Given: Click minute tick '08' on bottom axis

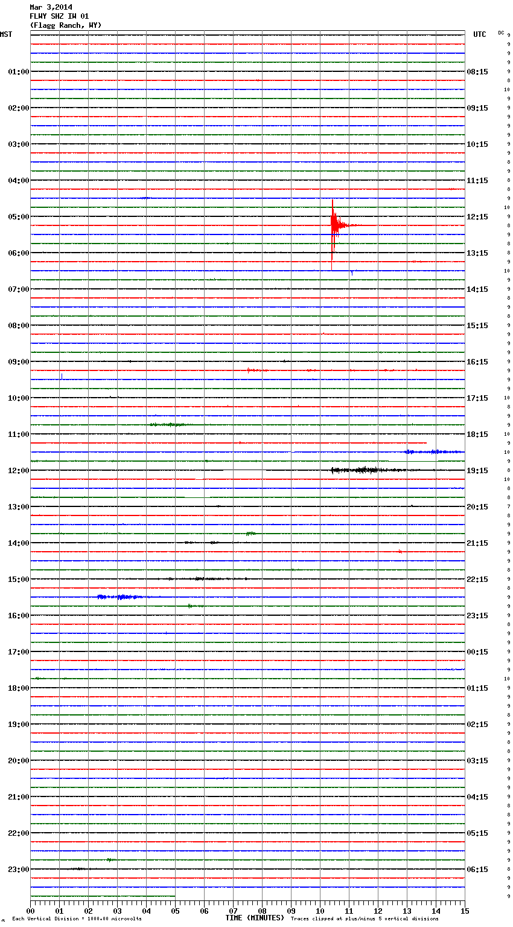Looking at the screenshot, I should (x=262, y=911).
